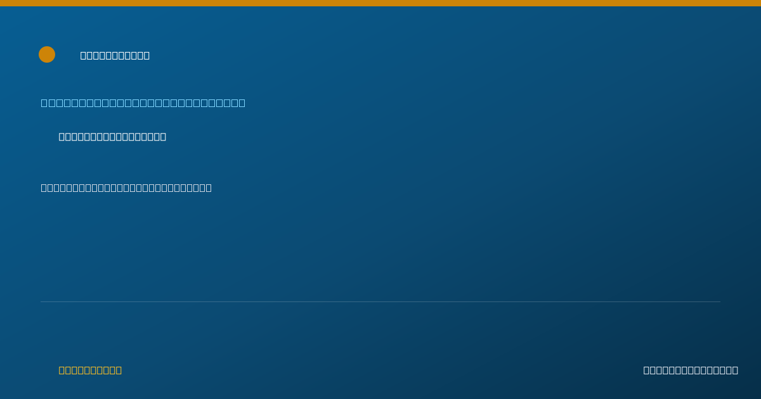
Task: Click the orange circle logo
Action: pyautogui.click(x=47, y=54)
